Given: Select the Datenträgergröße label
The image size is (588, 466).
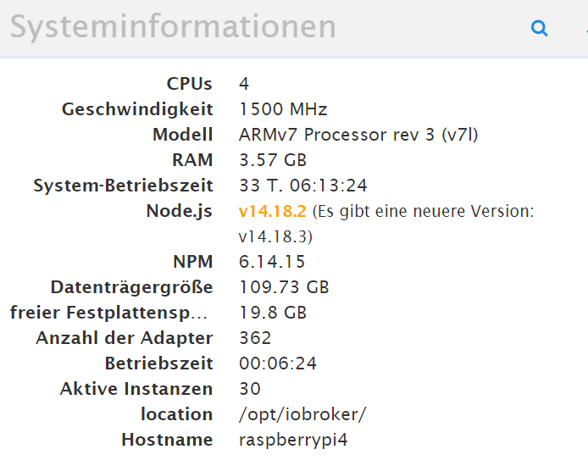Looking at the screenshot, I should point(131,287).
